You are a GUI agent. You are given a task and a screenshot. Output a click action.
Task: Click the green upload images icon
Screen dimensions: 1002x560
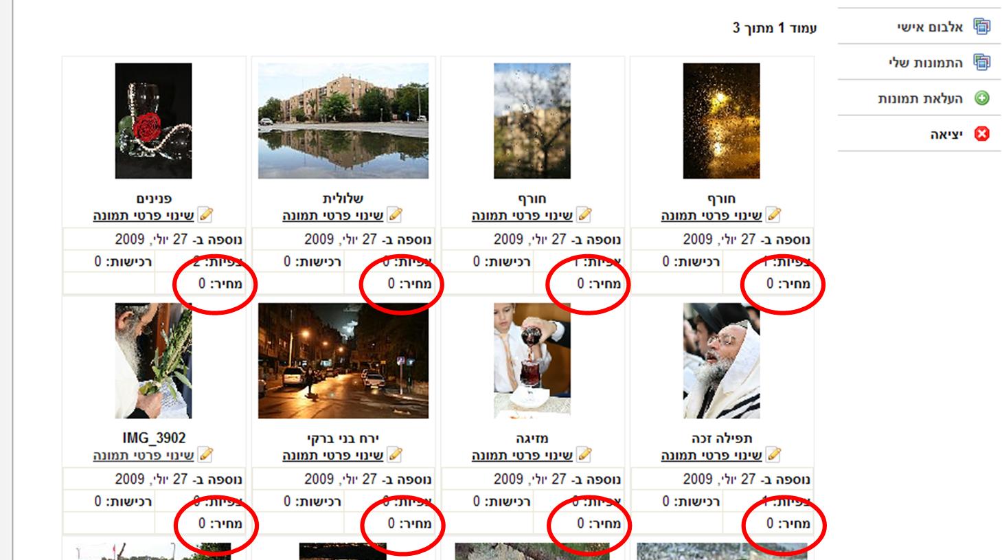(x=982, y=98)
